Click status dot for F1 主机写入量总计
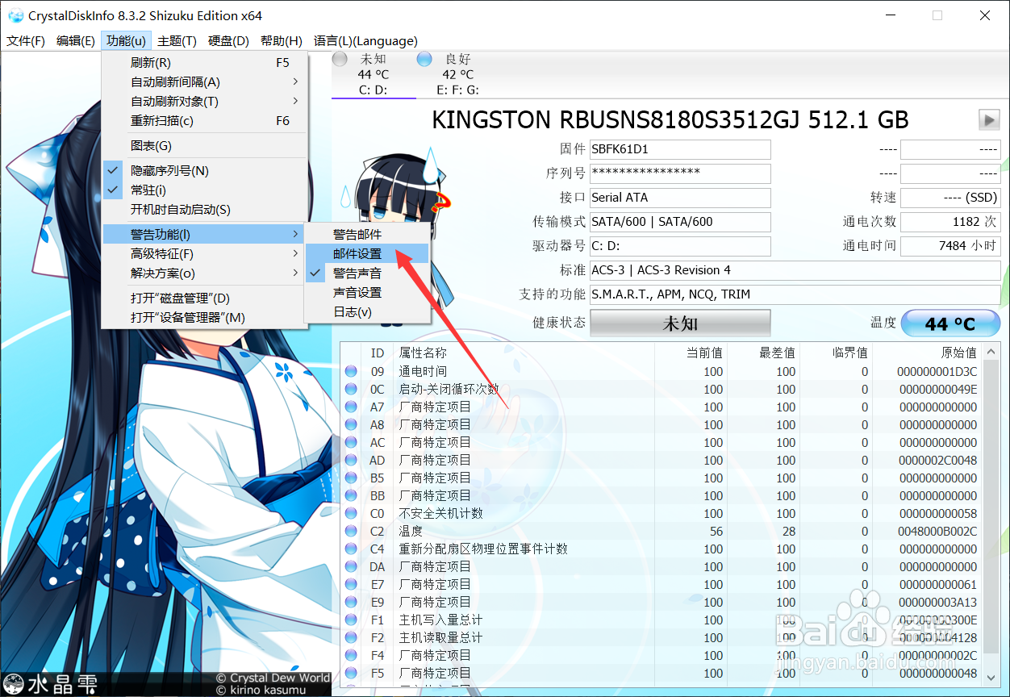 (351, 620)
